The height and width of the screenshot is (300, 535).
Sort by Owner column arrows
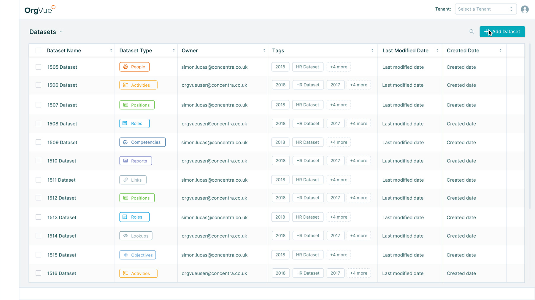pos(264,51)
